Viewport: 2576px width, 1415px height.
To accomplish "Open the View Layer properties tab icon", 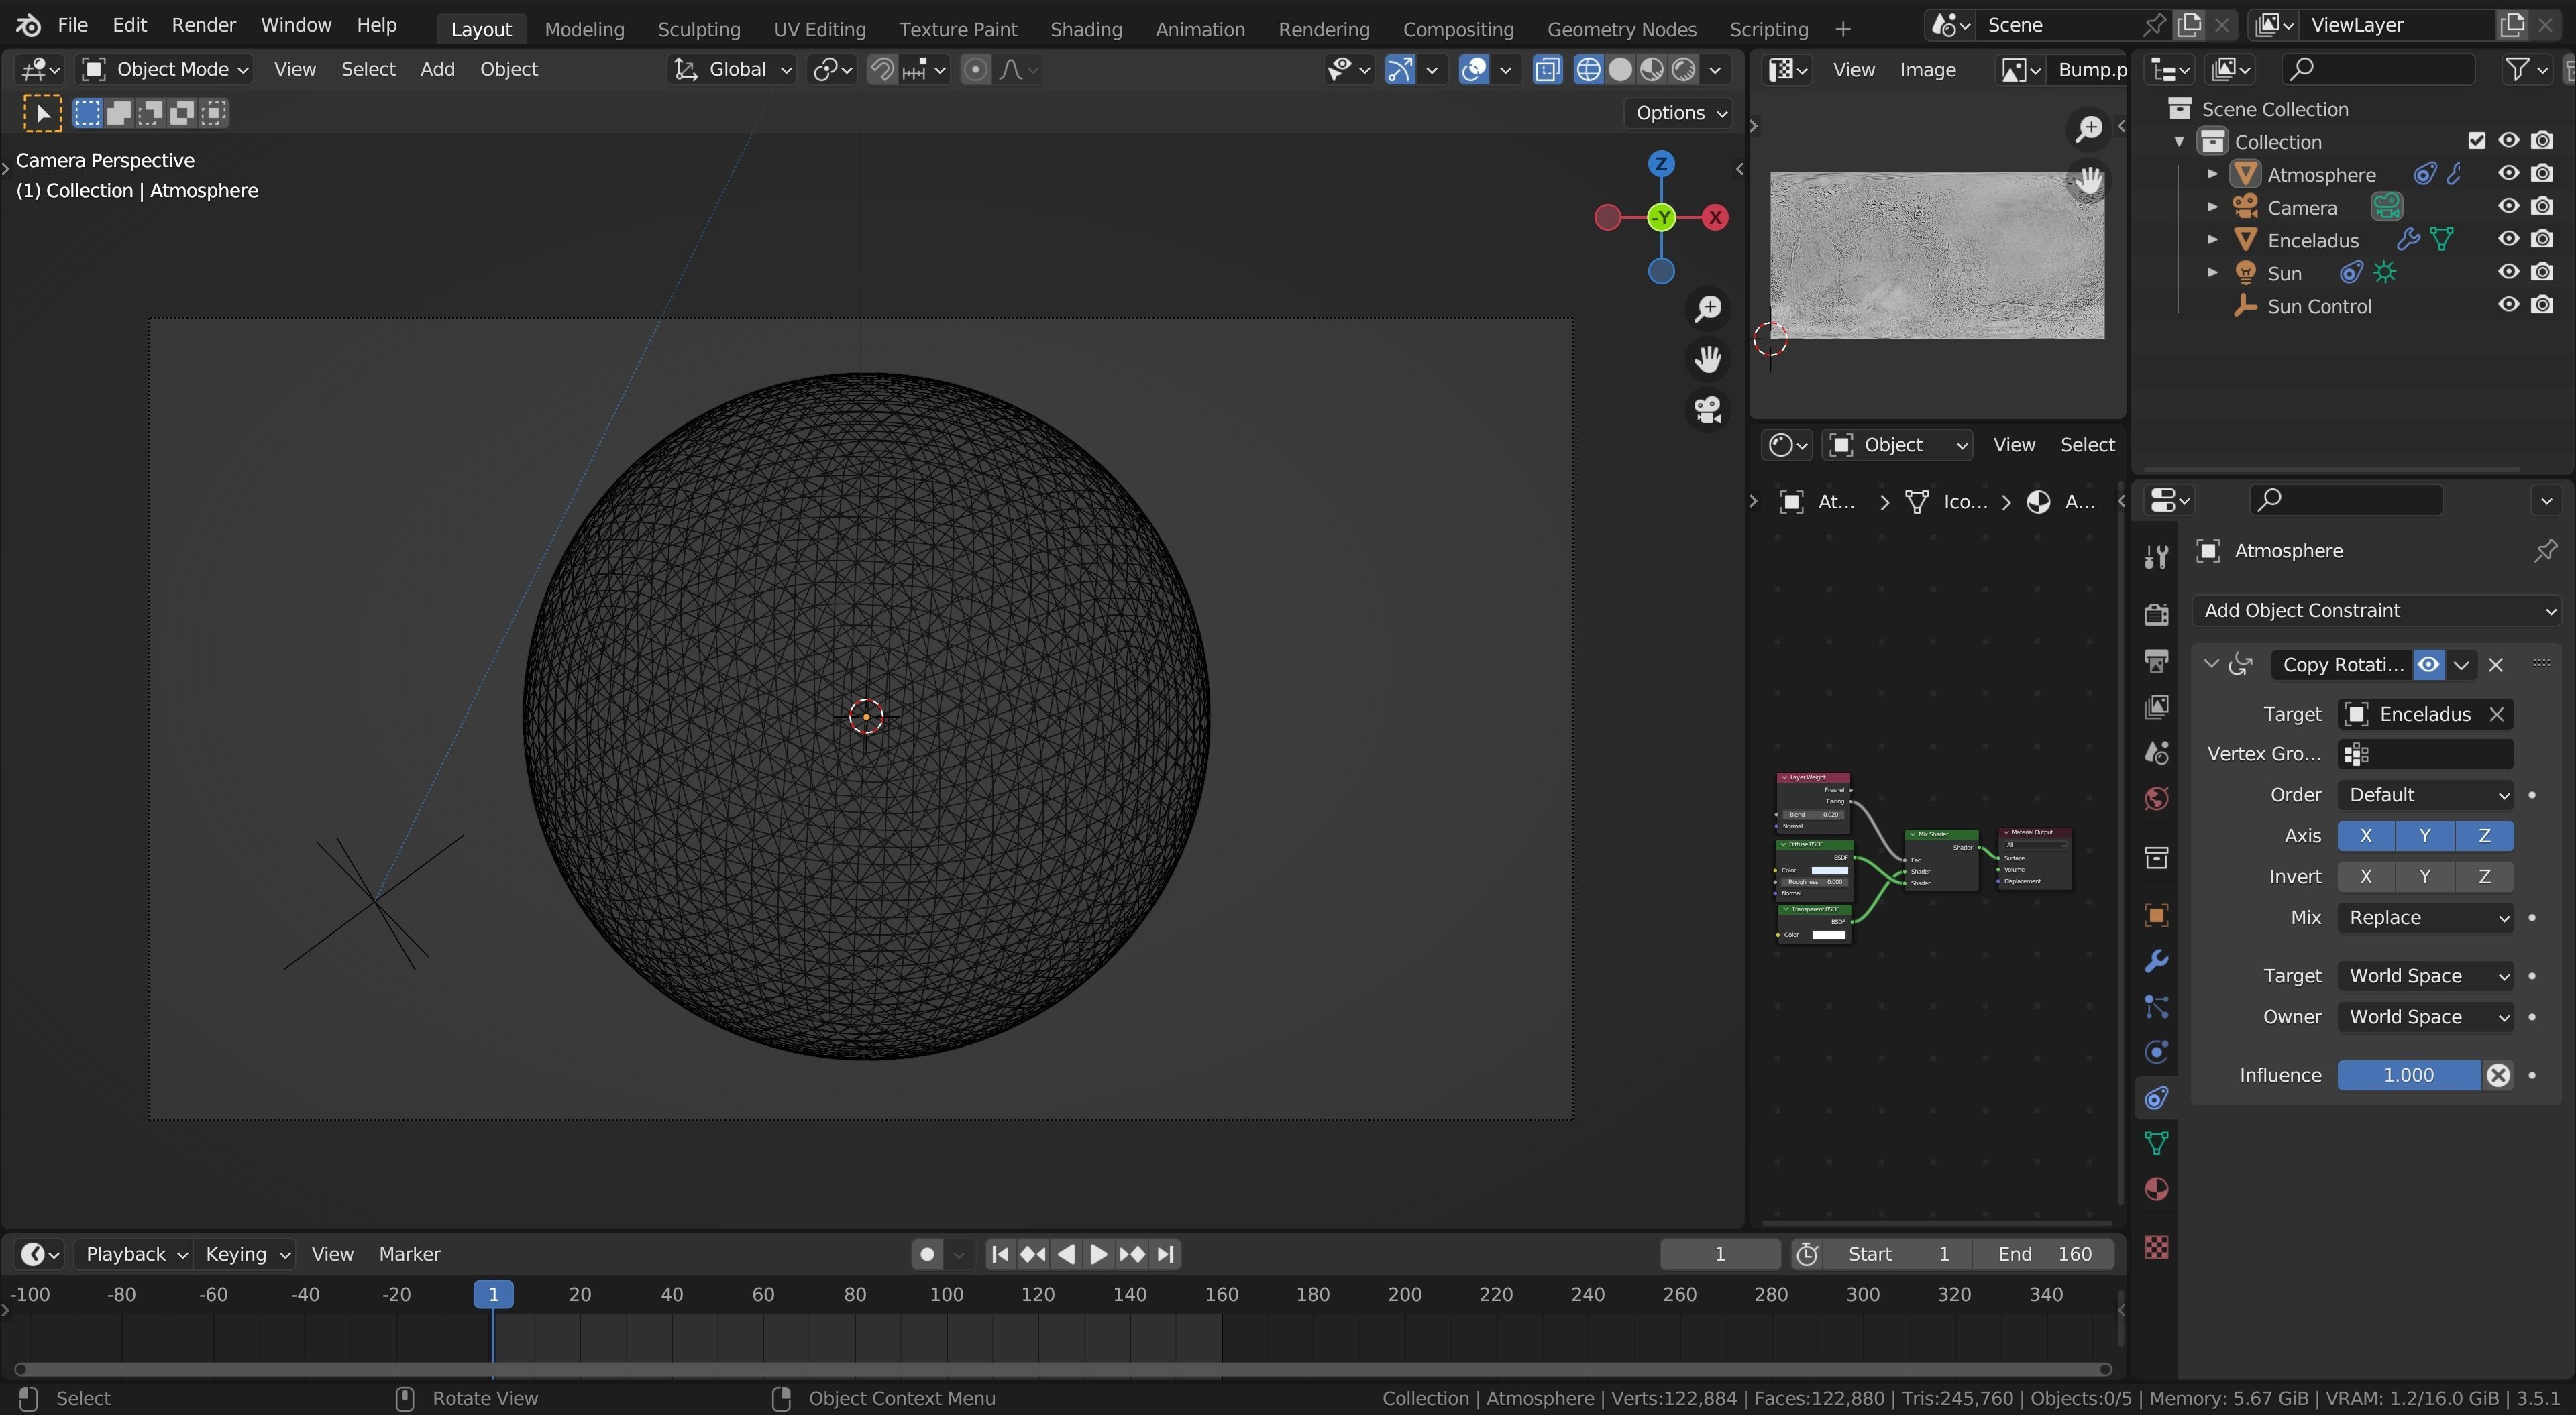I will (2156, 706).
